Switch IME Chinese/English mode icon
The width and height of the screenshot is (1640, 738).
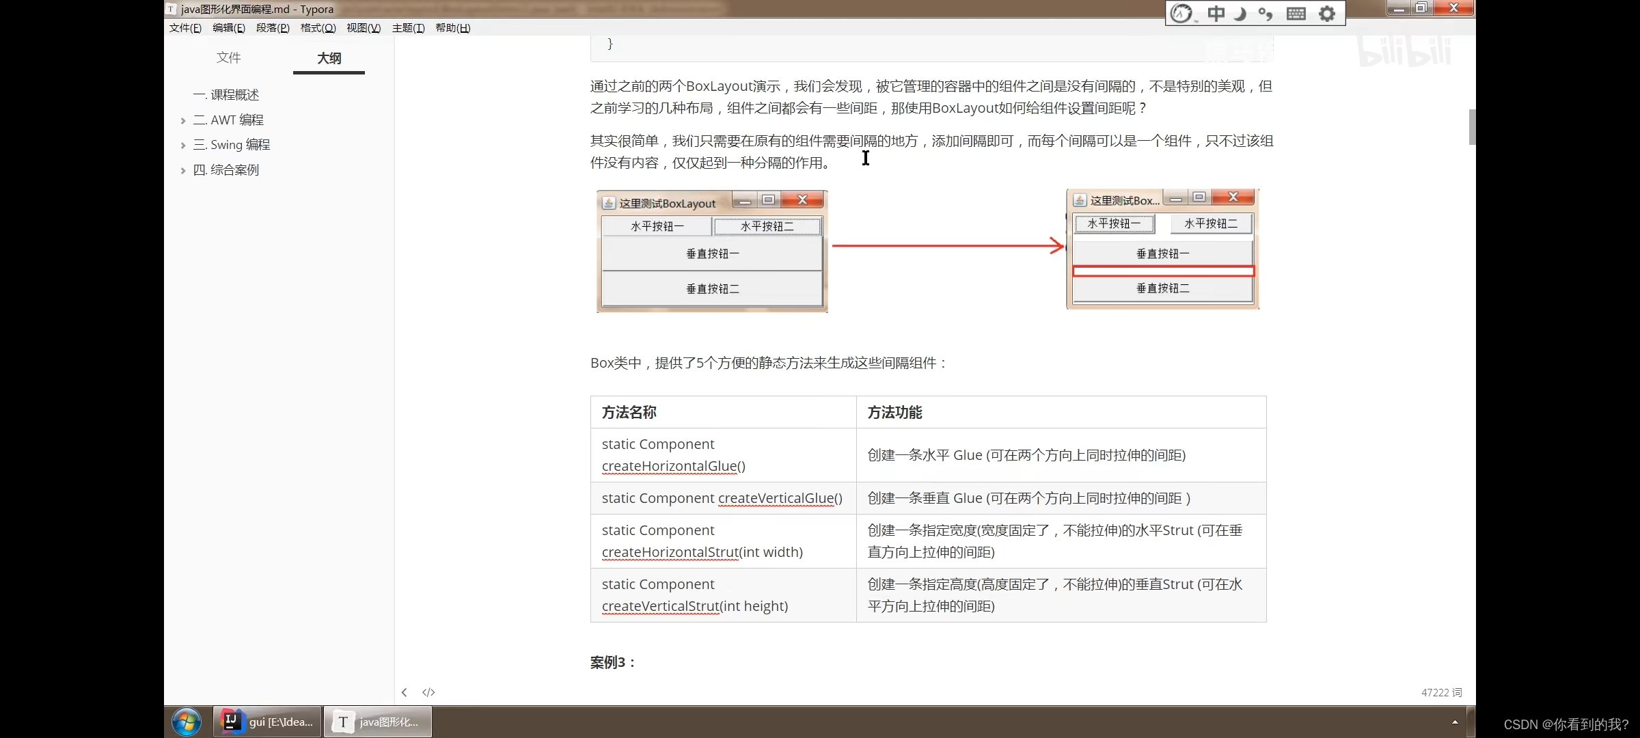click(x=1216, y=14)
